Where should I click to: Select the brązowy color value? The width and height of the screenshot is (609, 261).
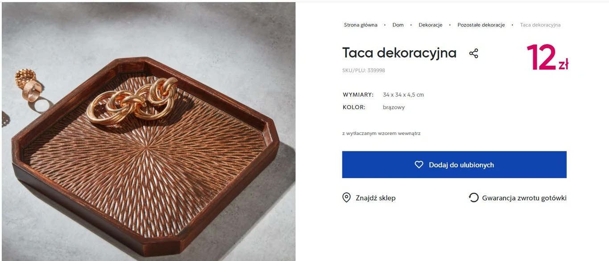(x=393, y=107)
